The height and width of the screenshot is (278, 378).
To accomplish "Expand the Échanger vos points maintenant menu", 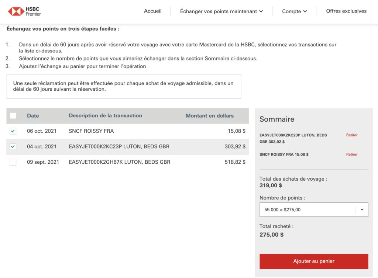I will pyautogui.click(x=221, y=11).
